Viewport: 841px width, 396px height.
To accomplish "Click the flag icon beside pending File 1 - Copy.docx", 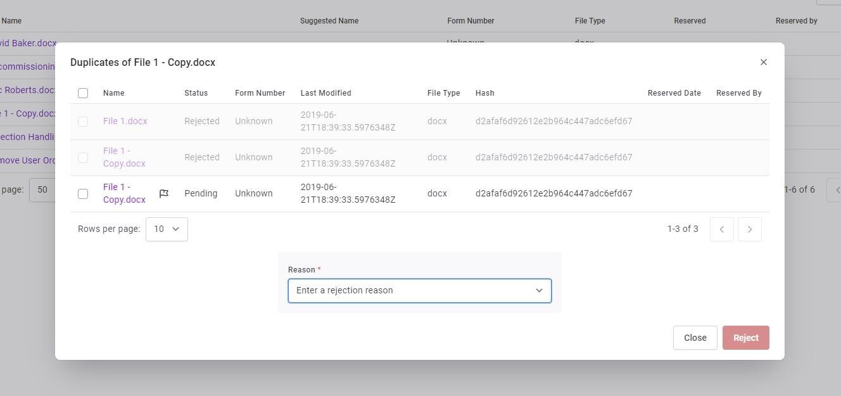I will (x=163, y=194).
